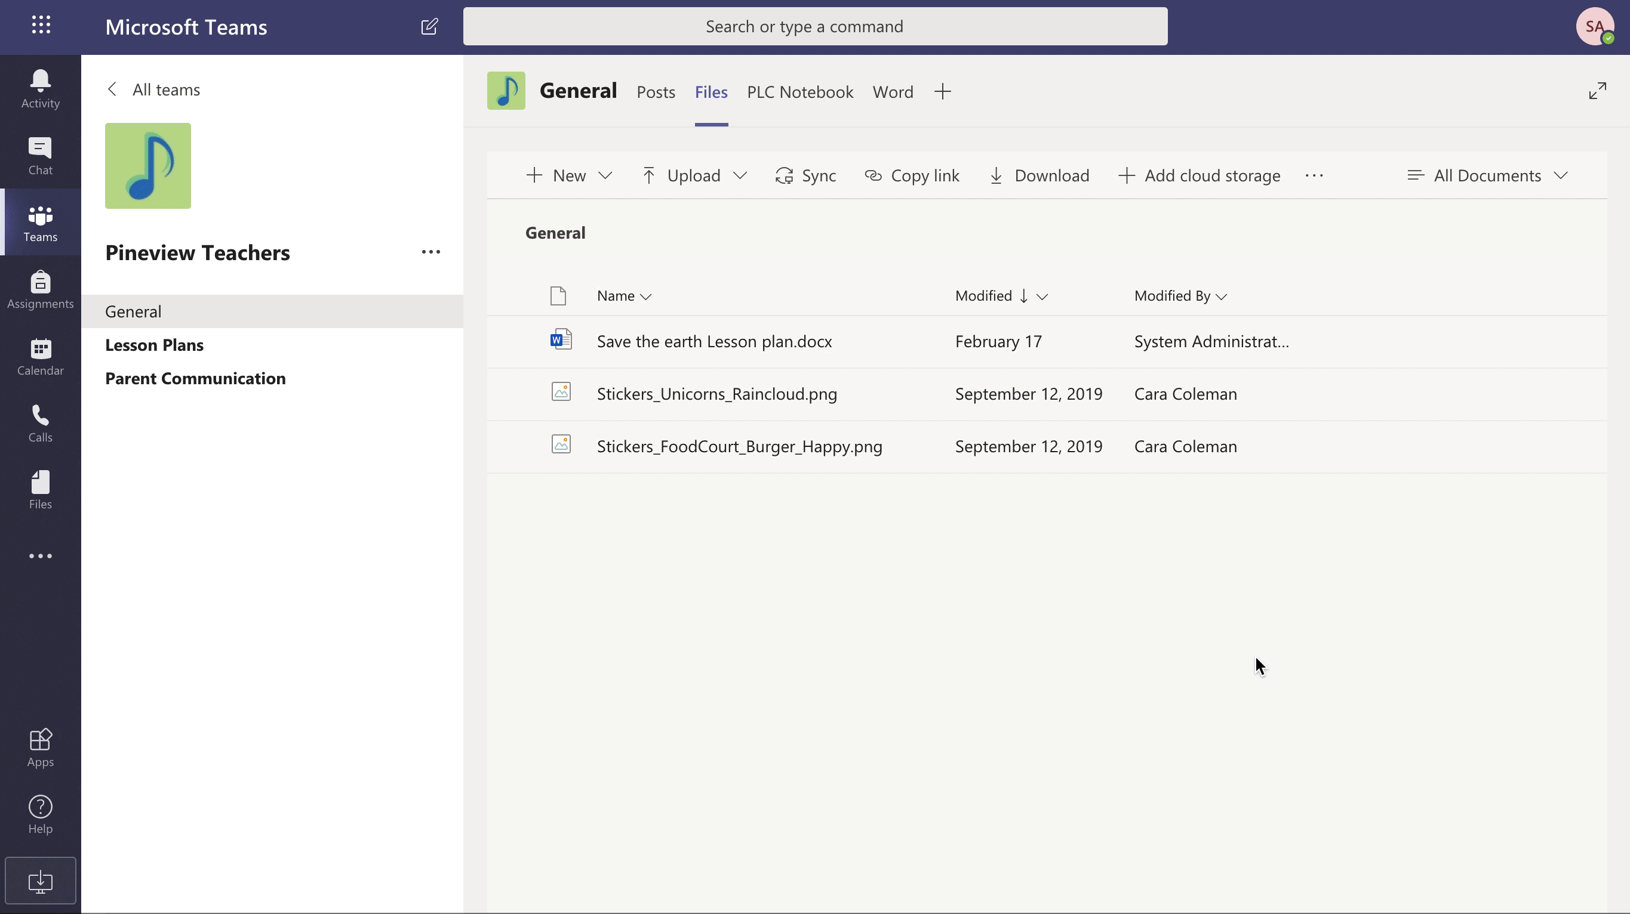
Task: Browse Apps from the sidebar
Action: tap(40, 748)
